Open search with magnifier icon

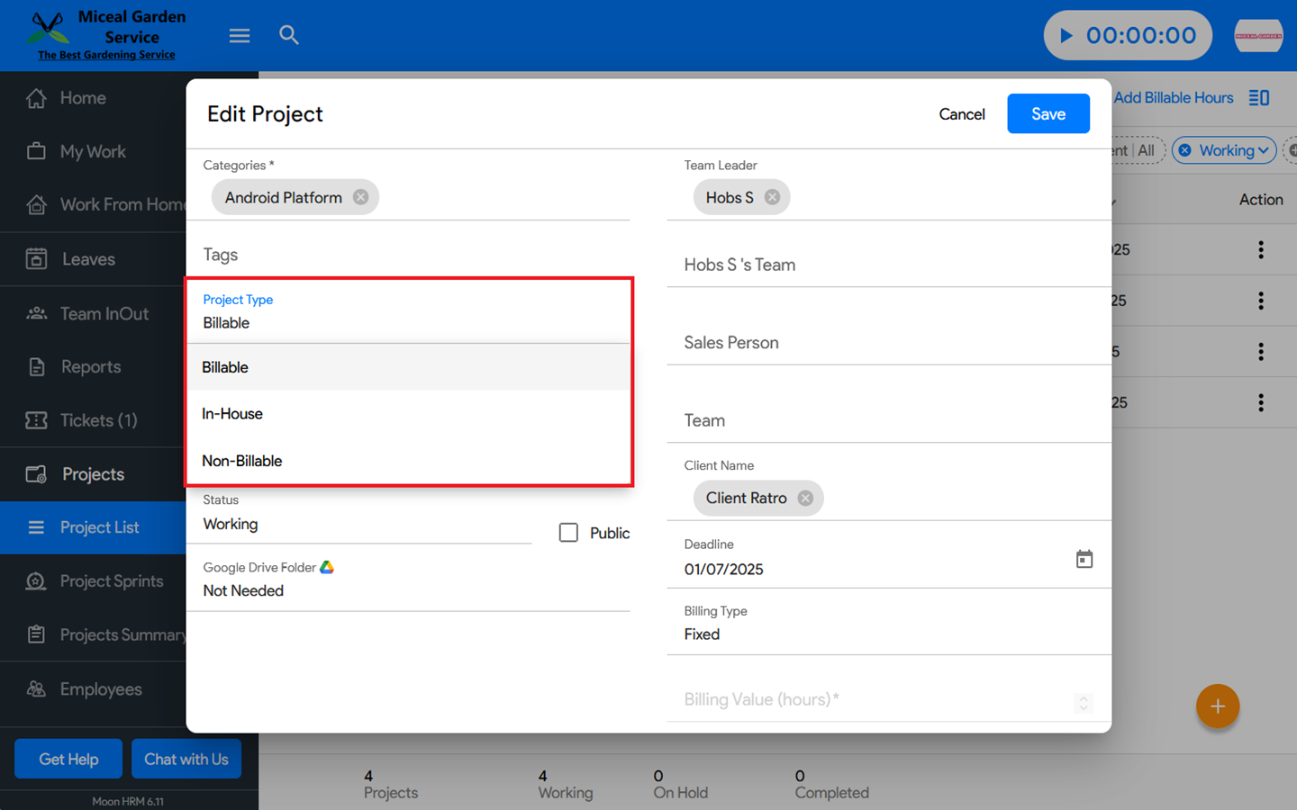point(288,35)
